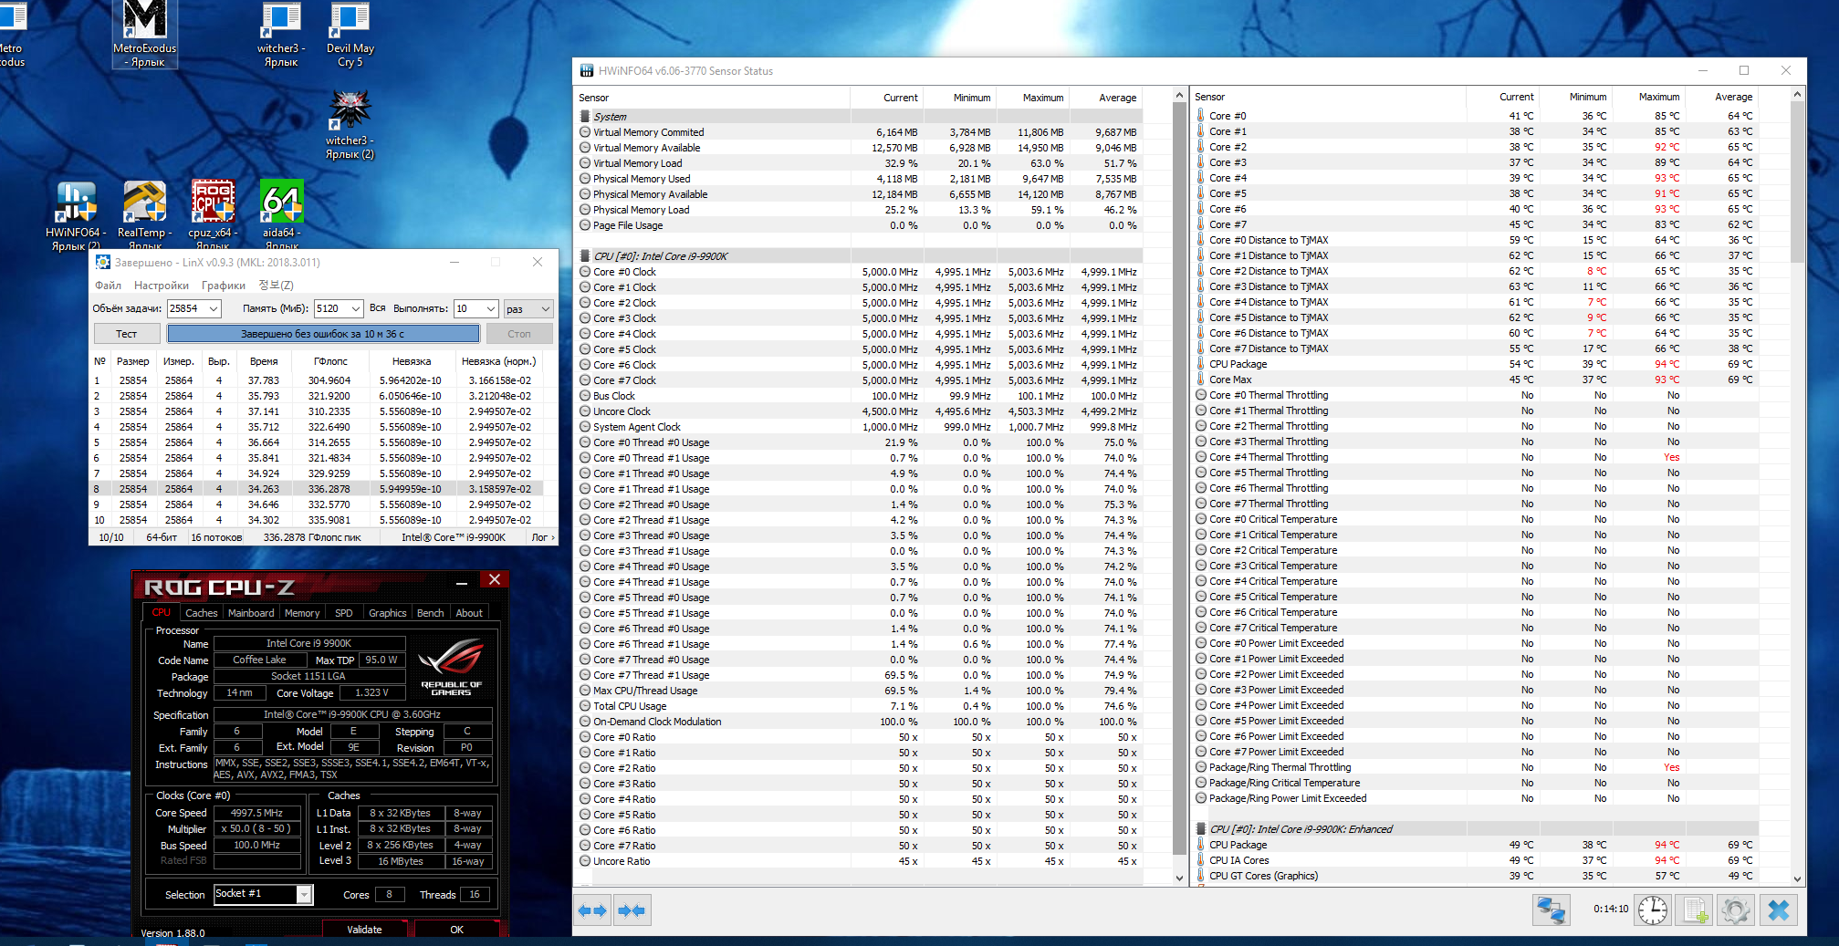1839x946 pixels.
Task: Click the right sensor panel scrollbar thumb
Action: pos(1798,182)
